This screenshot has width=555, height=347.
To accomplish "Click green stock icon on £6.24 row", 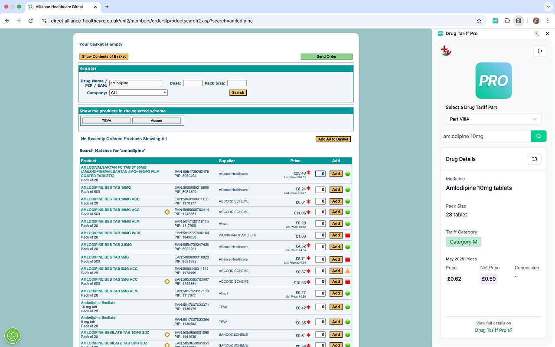I will [x=347, y=190].
